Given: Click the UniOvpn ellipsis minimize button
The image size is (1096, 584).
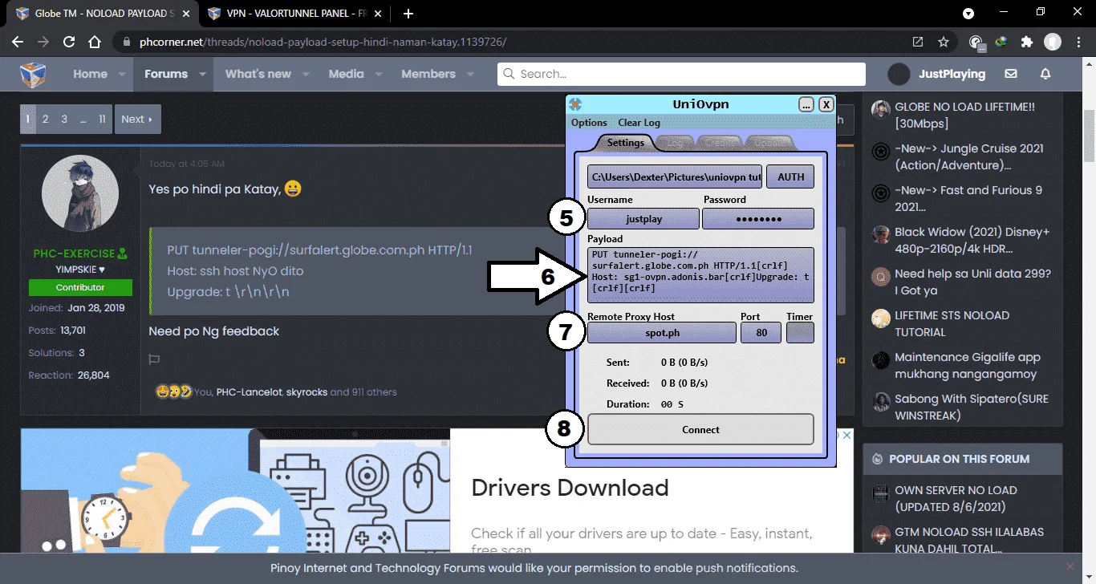Looking at the screenshot, I should 806,104.
